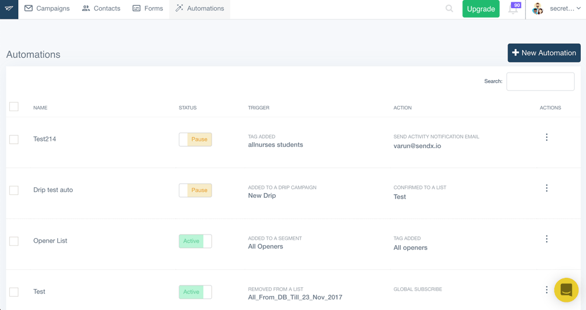Open the notifications bell icon

click(x=513, y=9)
